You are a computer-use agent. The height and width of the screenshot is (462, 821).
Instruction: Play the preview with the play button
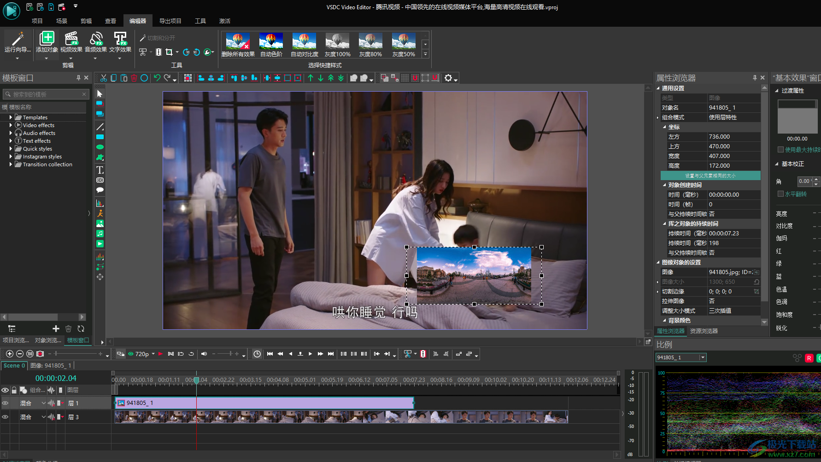(x=311, y=354)
